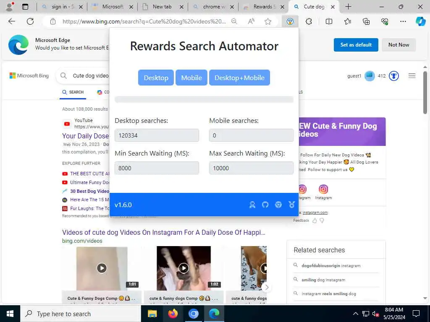The width and height of the screenshot is (430, 322).
Task: Edit the Desktop searches field
Action: (x=157, y=135)
